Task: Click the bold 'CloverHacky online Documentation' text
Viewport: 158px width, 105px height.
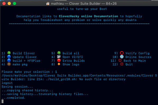Action: [x=88, y=16]
